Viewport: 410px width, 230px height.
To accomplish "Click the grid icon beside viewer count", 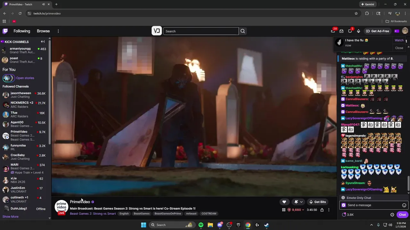I will coord(283,210).
